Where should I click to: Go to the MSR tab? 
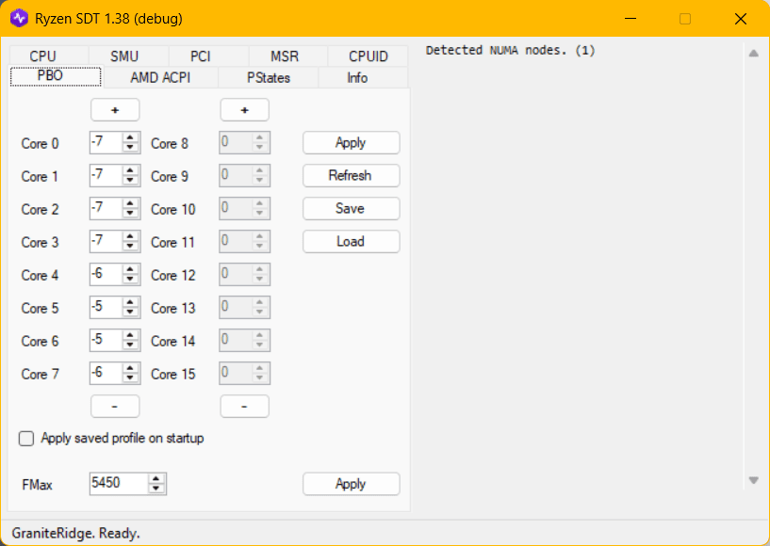coord(285,56)
